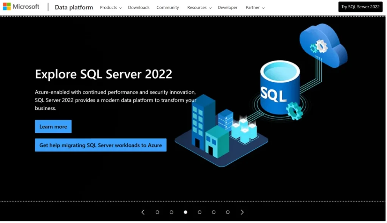Click the teal gear beside SQL cylinder
The height and width of the screenshot is (223, 387).
[x=294, y=111]
